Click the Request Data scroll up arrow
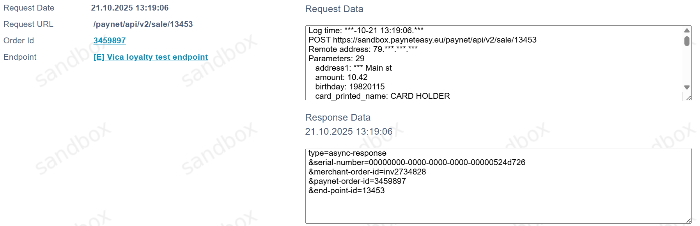The height and width of the screenshot is (226, 700). pos(687,30)
